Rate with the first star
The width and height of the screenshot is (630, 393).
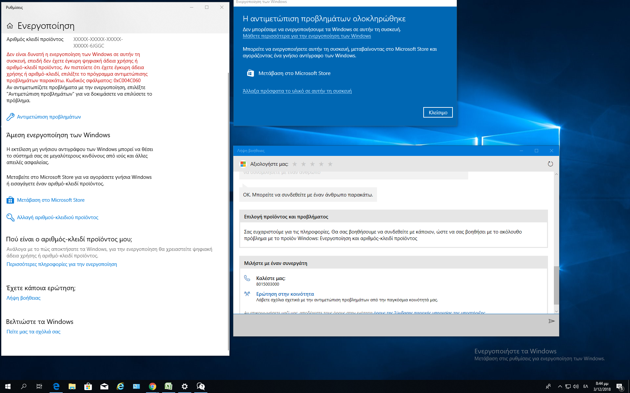(x=295, y=164)
